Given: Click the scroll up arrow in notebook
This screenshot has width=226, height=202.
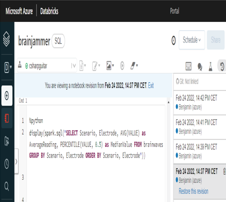Looking at the screenshot, I should [169, 102].
